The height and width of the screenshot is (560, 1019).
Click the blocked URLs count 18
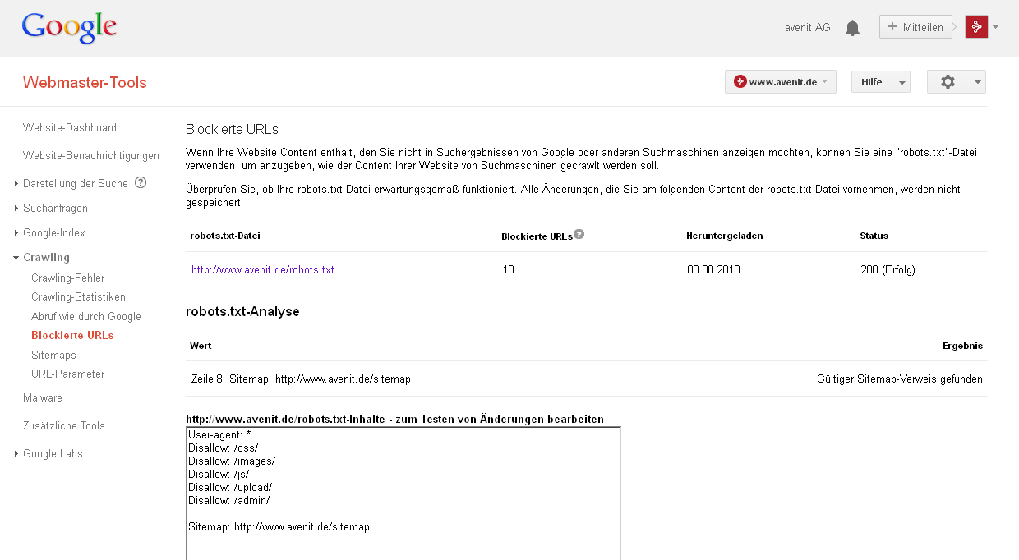(509, 269)
